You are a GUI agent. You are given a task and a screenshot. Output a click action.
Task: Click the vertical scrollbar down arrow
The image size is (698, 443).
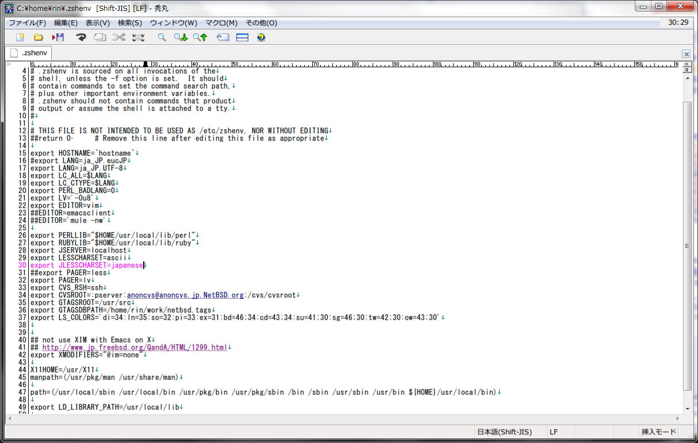687,408
